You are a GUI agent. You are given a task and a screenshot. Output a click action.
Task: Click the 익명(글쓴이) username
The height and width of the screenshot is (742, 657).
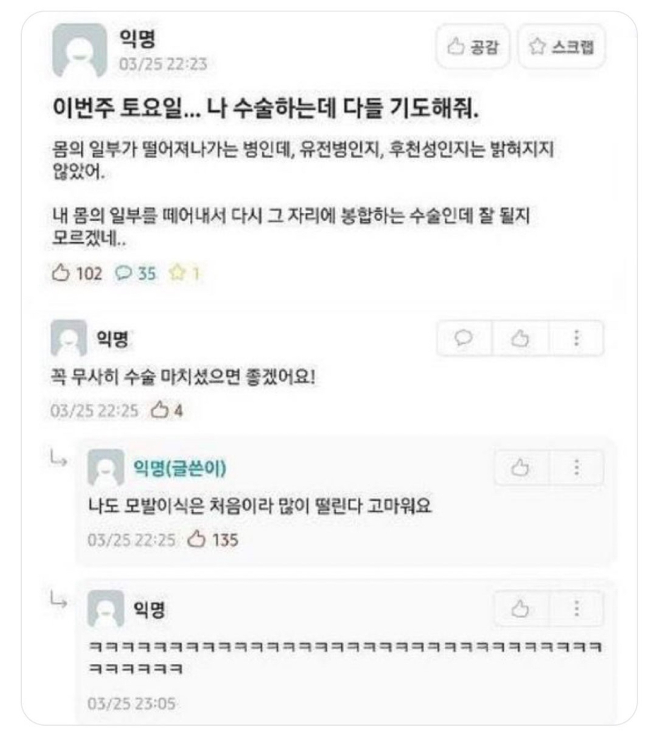pyautogui.click(x=180, y=468)
